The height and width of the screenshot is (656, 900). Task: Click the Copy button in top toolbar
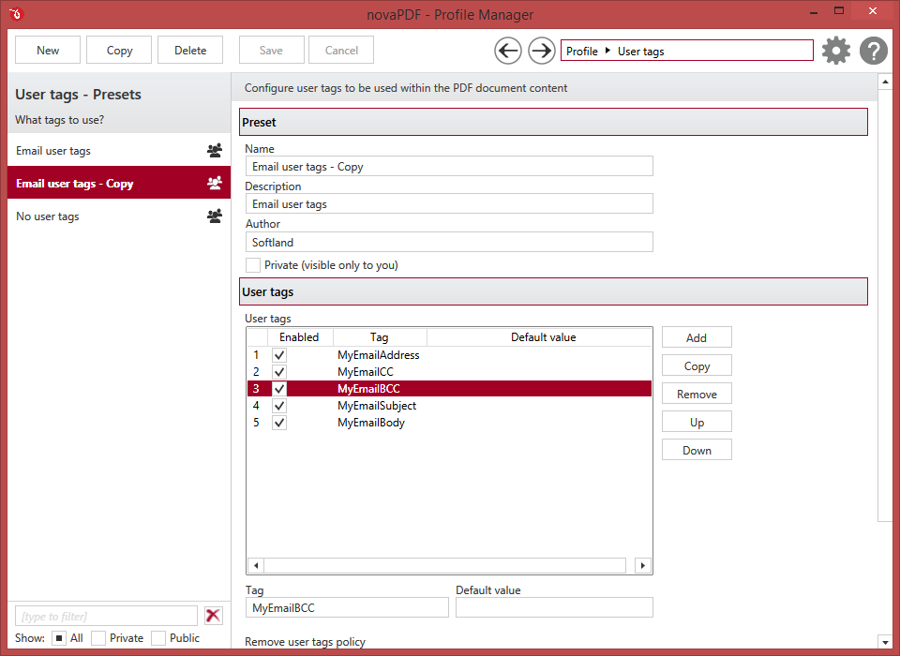click(119, 50)
